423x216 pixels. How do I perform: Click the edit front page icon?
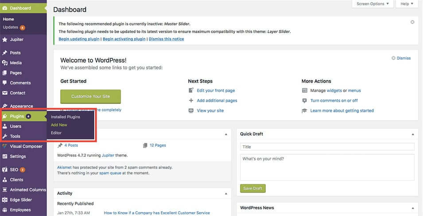191,91
